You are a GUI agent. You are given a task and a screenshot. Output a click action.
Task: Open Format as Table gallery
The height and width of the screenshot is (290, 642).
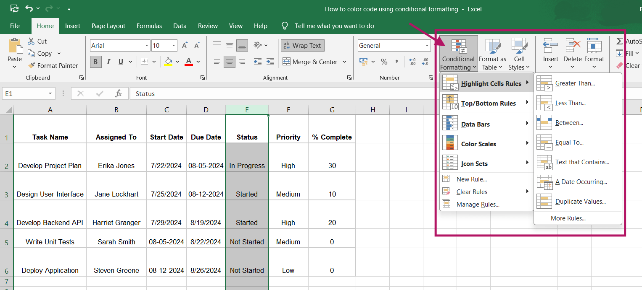coord(492,54)
